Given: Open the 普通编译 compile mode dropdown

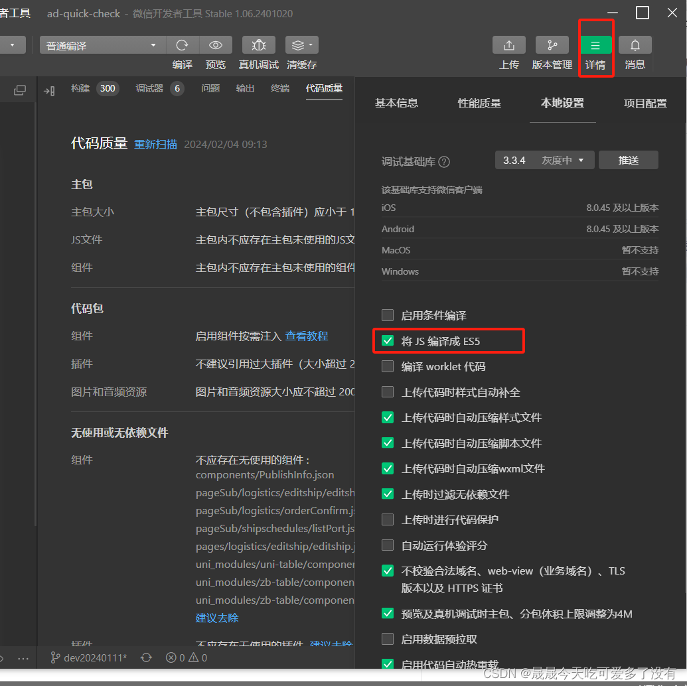Looking at the screenshot, I should coord(100,44).
